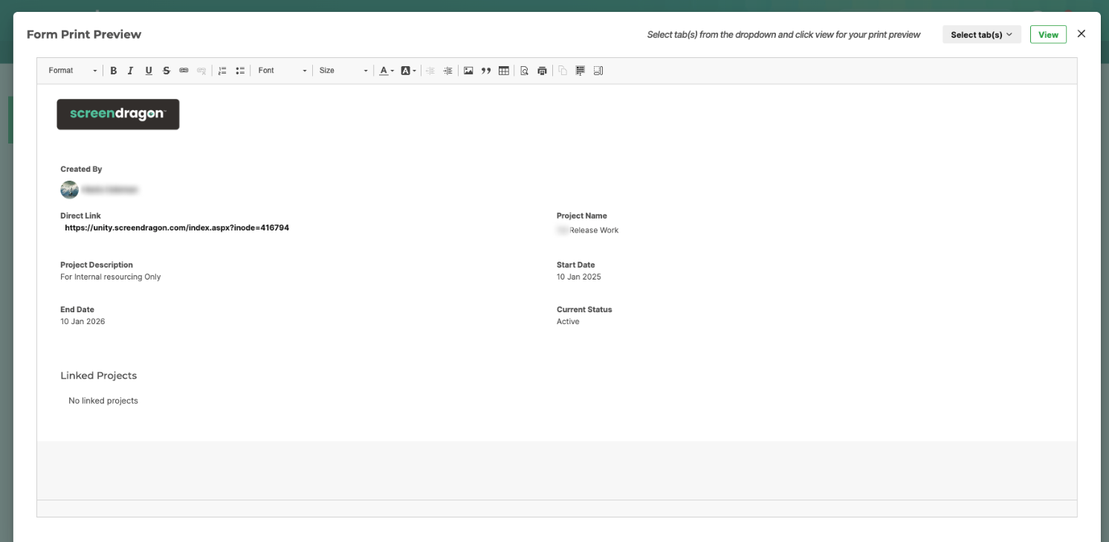The height and width of the screenshot is (542, 1109).
Task: Click the greyed copy icon in toolbar
Action: tap(563, 71)
